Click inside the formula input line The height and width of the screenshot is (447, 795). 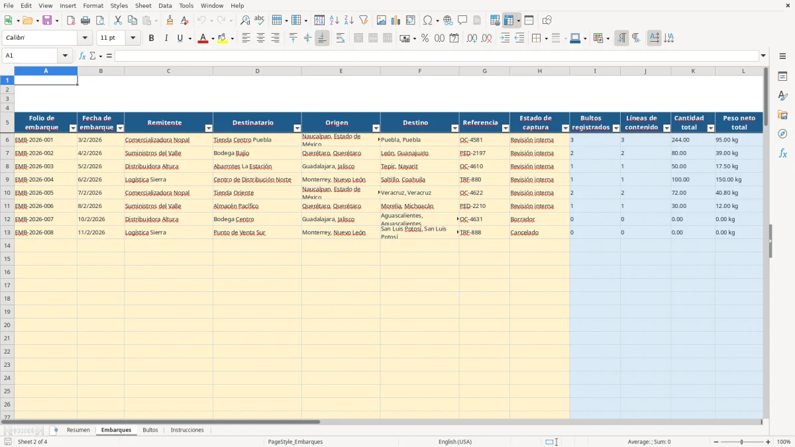(436, 56)
